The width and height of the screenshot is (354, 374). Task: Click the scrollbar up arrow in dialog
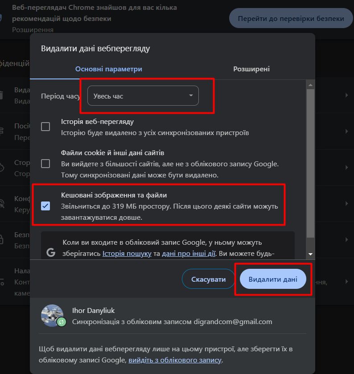pos(311,85)
